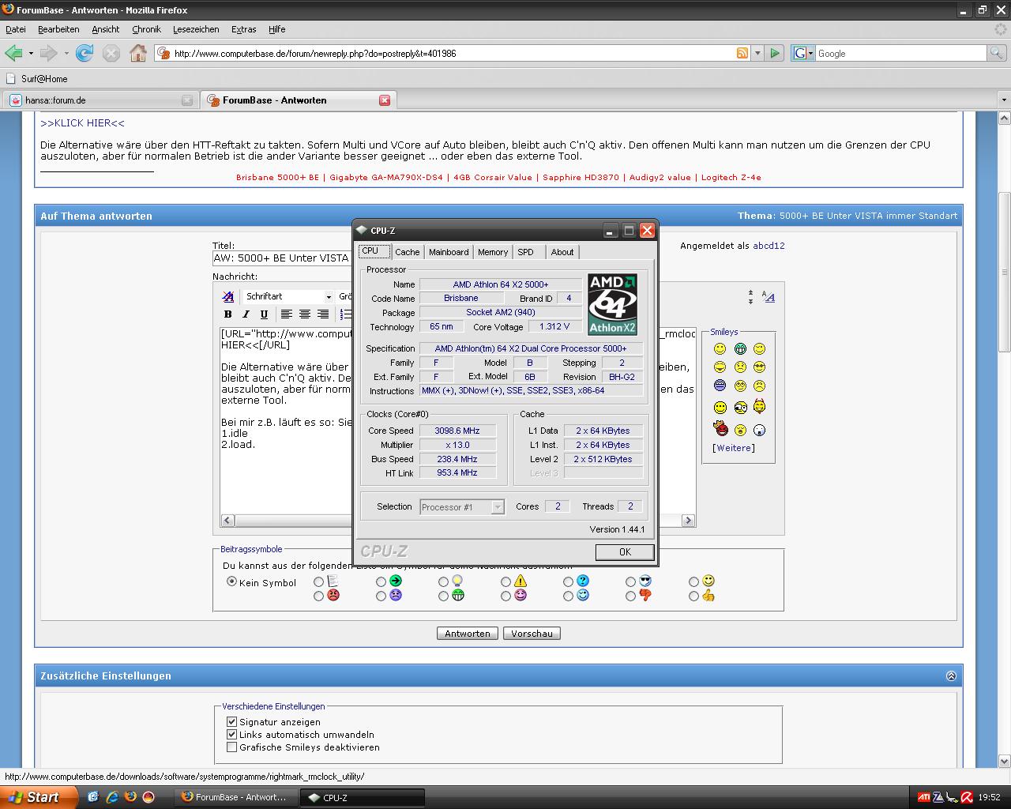Click into the Google search field
This screenshot has height=809, width=1011.
point(900,53)
